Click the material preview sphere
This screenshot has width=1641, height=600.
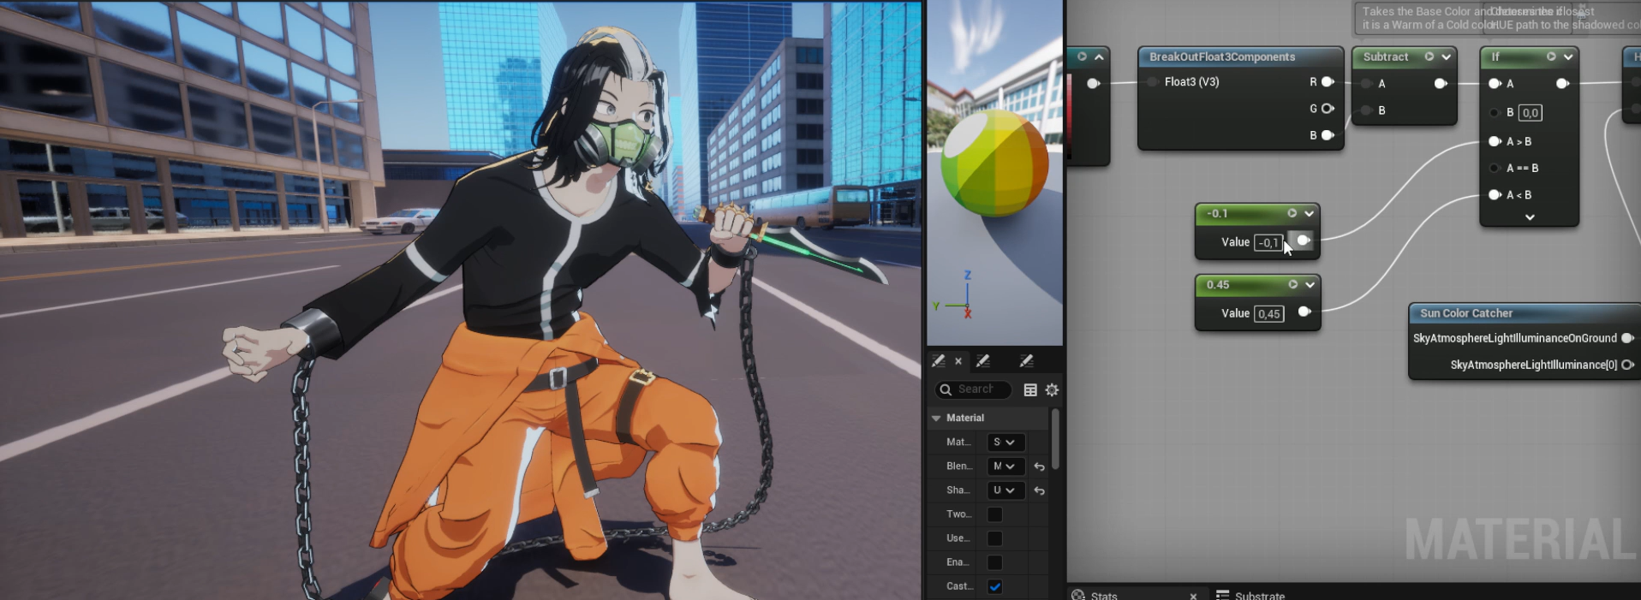pos(994,163)
